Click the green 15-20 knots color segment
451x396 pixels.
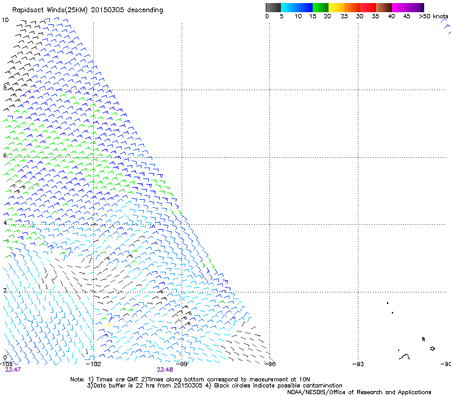pyautogui.click(x=321, y=7)
